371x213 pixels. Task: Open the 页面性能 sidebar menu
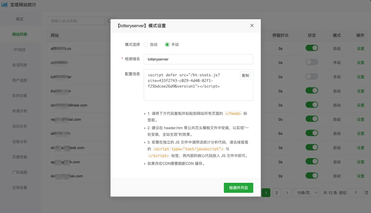pyautogui.click(x=20, y=157)
